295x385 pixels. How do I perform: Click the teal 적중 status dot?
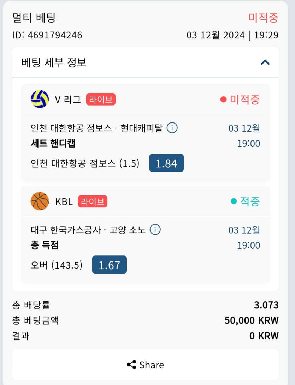click(x=234, y=201)
